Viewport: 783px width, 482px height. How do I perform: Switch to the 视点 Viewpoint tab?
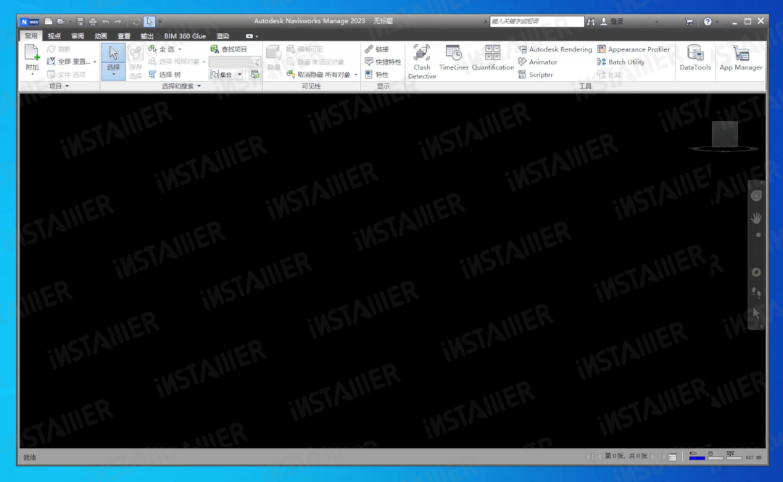(54, 36)
